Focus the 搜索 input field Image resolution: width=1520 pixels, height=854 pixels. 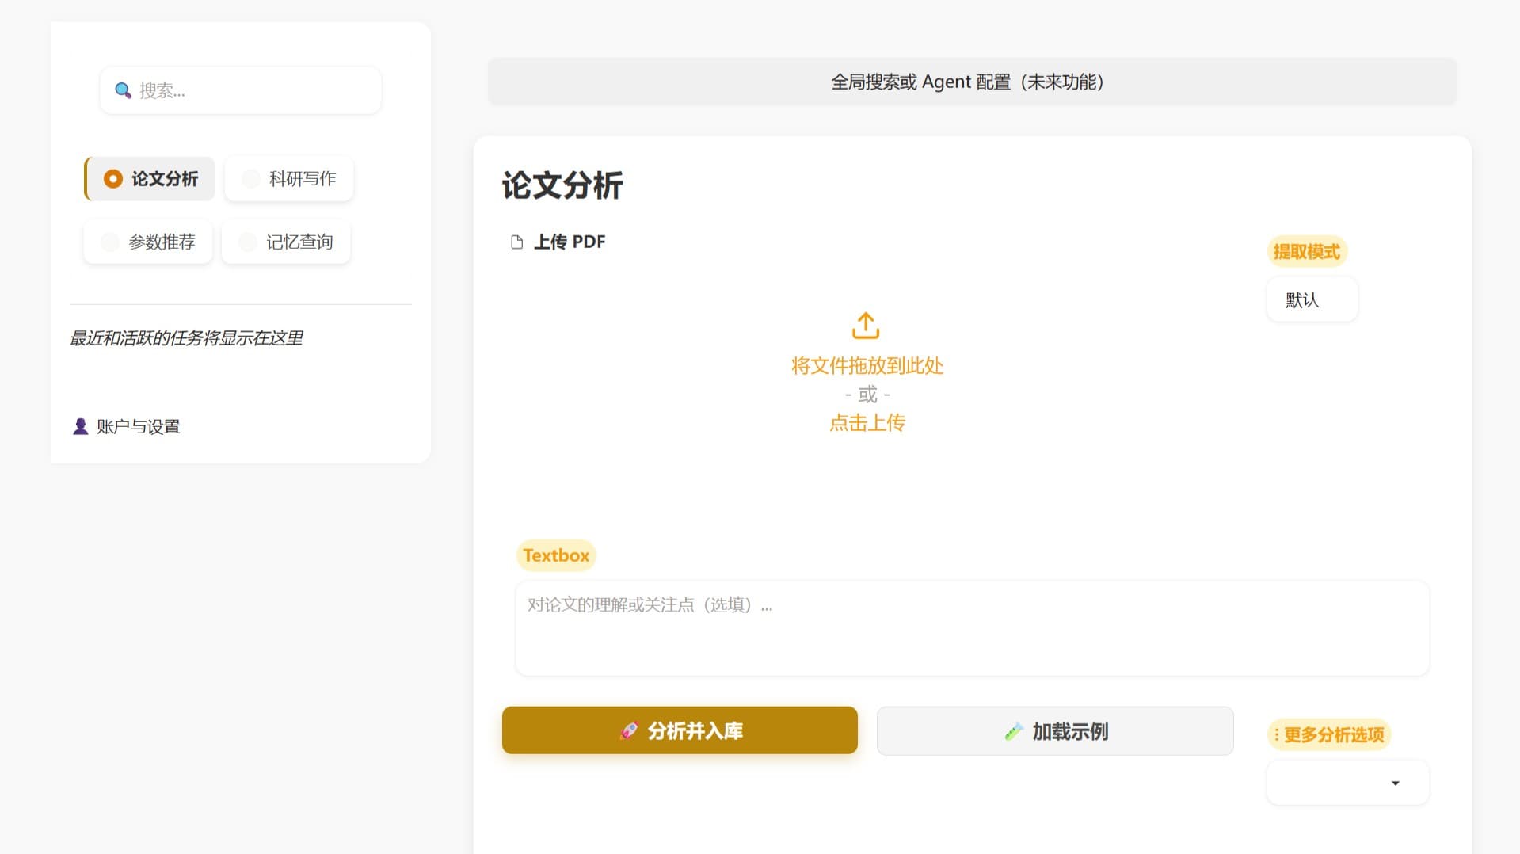click(x=253, y=91)
